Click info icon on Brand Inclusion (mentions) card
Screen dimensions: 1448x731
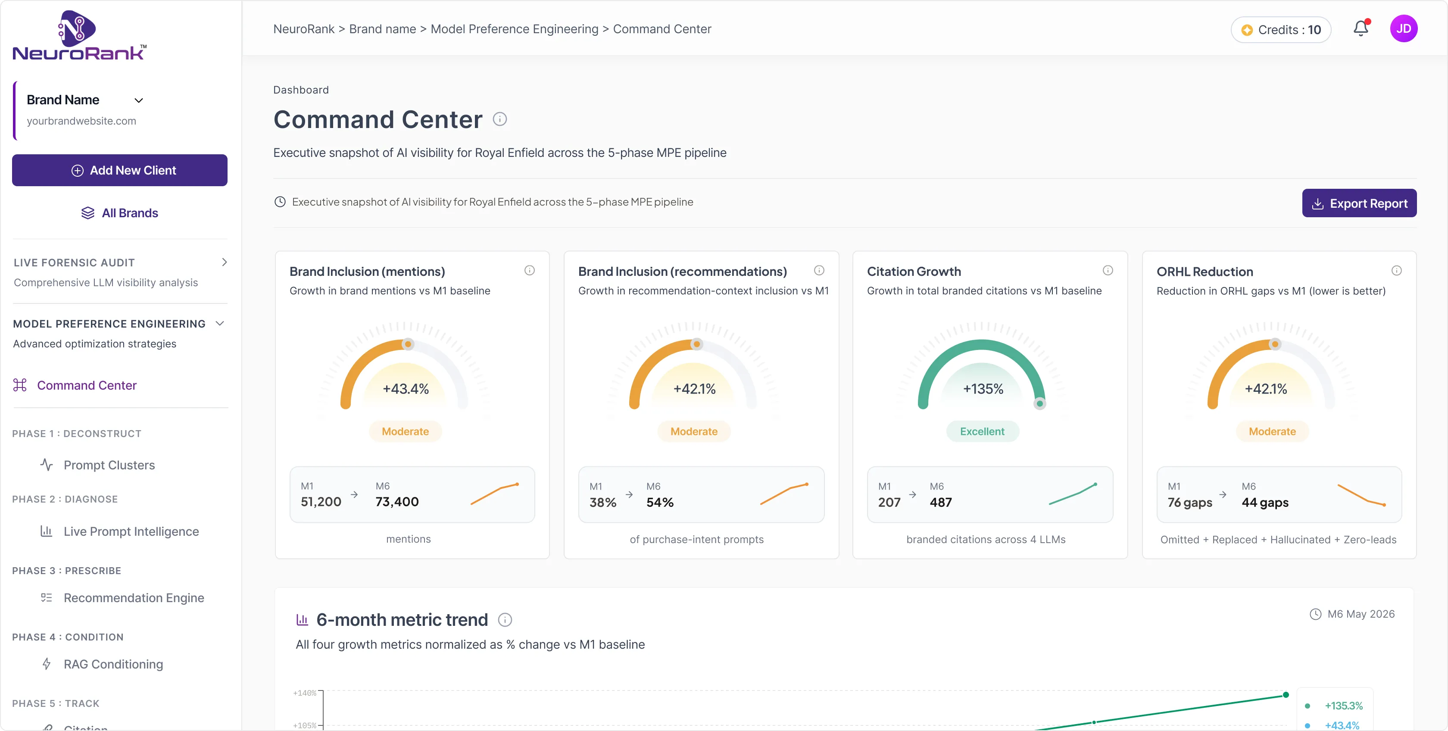[530, 271]
